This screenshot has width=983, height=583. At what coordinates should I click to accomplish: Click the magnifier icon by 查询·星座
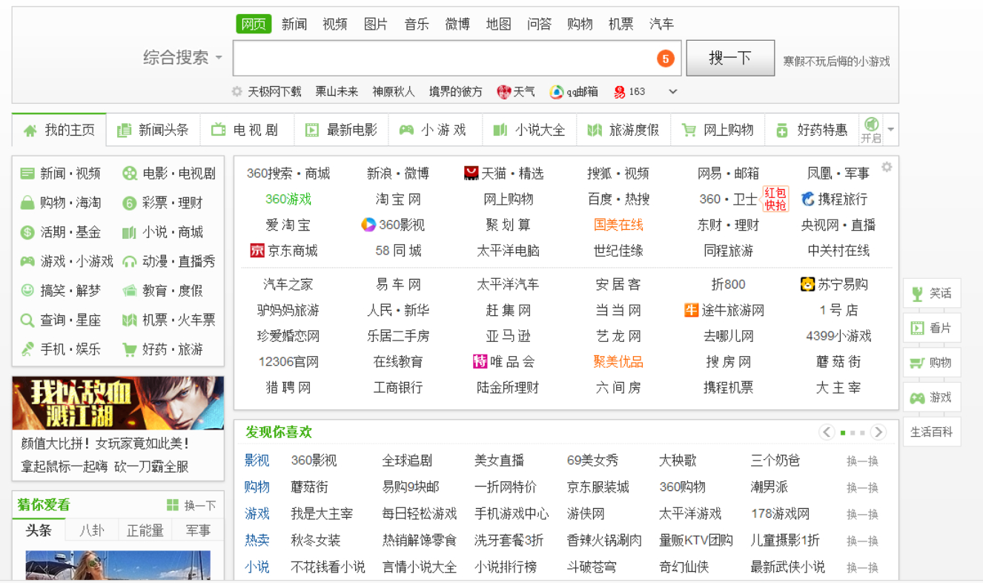tap(27, 320)
